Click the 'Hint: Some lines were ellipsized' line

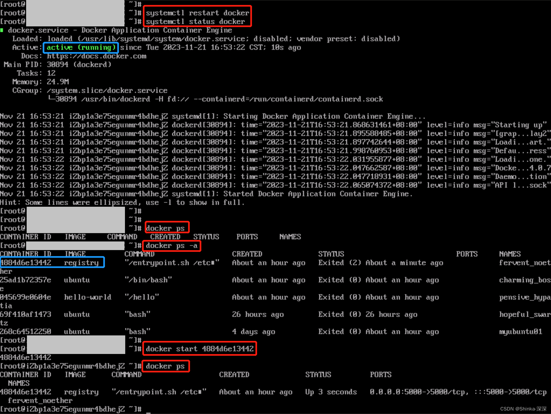coord(122,202)
